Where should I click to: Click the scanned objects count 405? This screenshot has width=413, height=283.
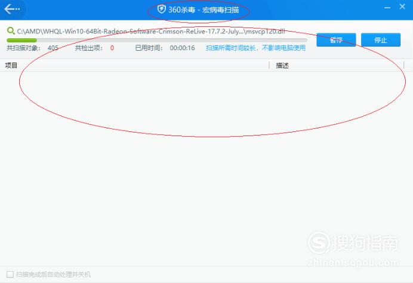click(53, 48)
